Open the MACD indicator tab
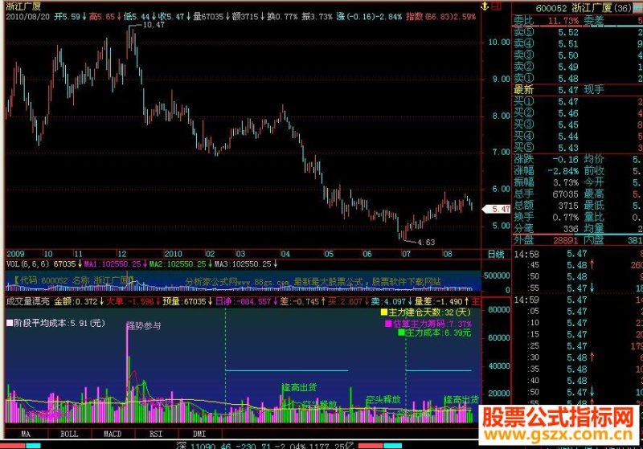 point(113,434)
